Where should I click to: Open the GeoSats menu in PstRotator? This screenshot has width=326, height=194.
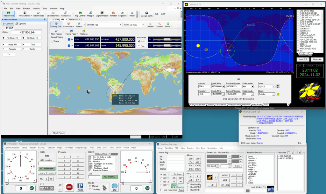(x=51, y=148)
